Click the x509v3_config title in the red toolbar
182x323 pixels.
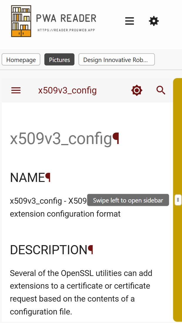click(67, 91)
